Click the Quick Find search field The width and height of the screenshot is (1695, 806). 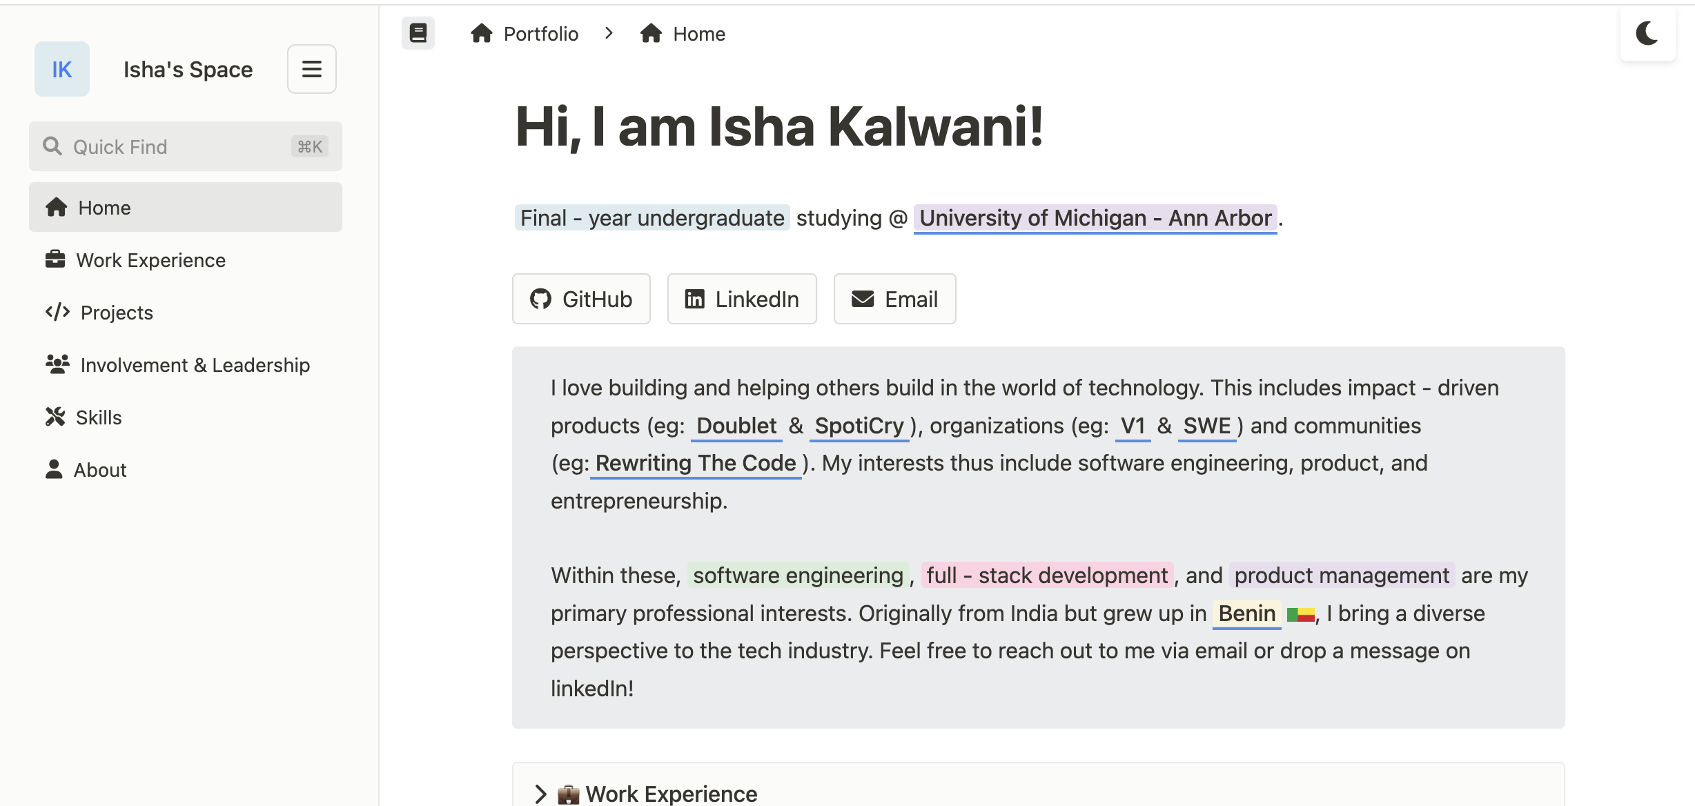coord(186,146)
